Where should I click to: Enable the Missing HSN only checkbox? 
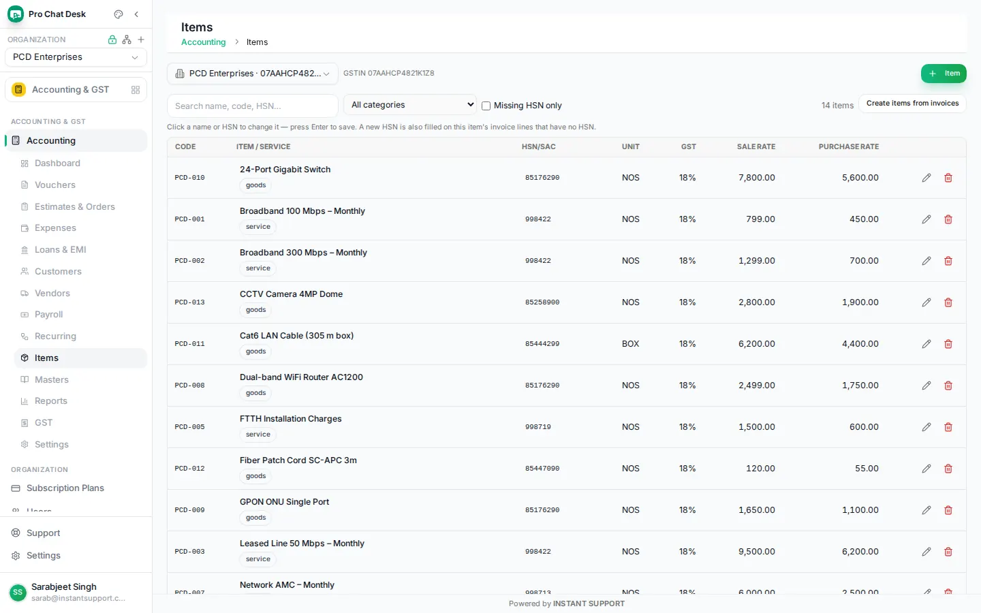486,106
